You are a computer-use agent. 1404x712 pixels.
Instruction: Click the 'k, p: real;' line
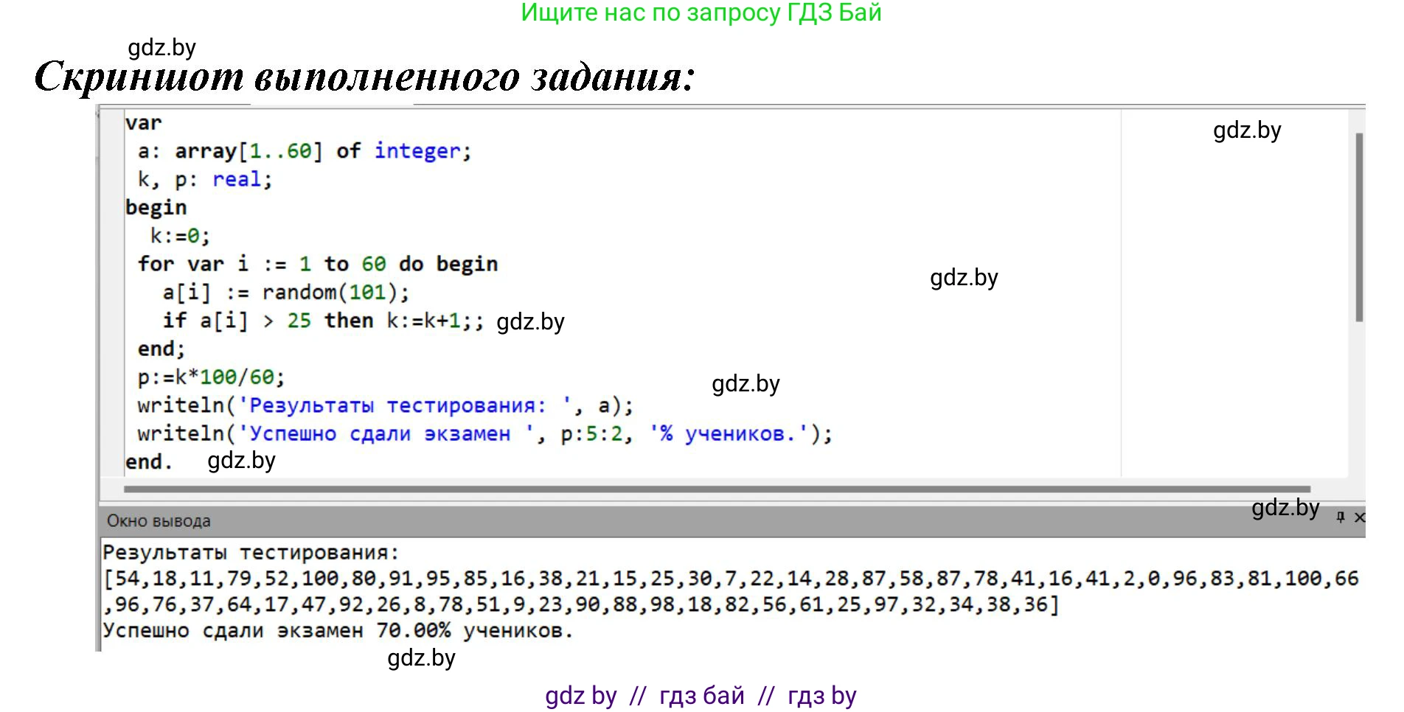pos(205,180)
